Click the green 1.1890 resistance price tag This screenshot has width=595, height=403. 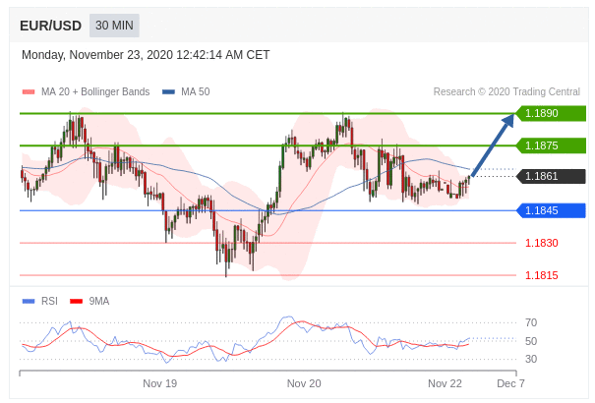551,113
